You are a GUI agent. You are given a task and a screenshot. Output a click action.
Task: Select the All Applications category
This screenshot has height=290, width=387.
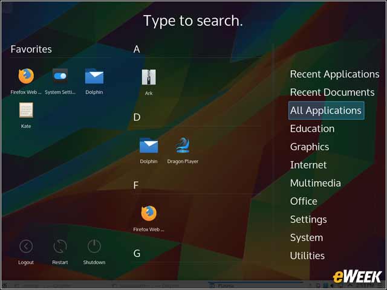click(x=326, y=111)
